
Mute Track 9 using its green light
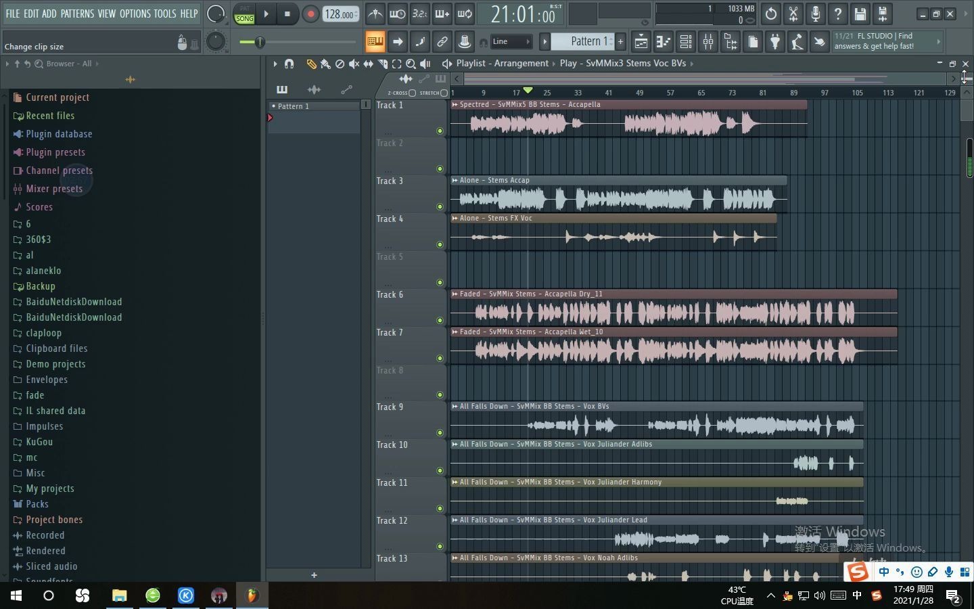pos(440,432)
